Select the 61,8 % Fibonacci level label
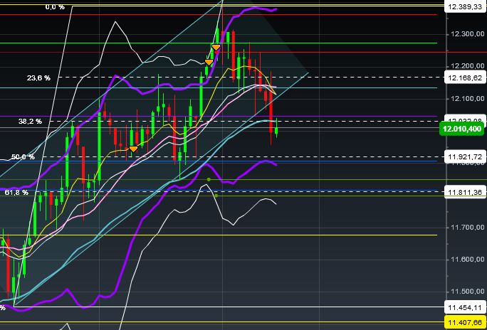487x330 pixels. pos(16,193)
